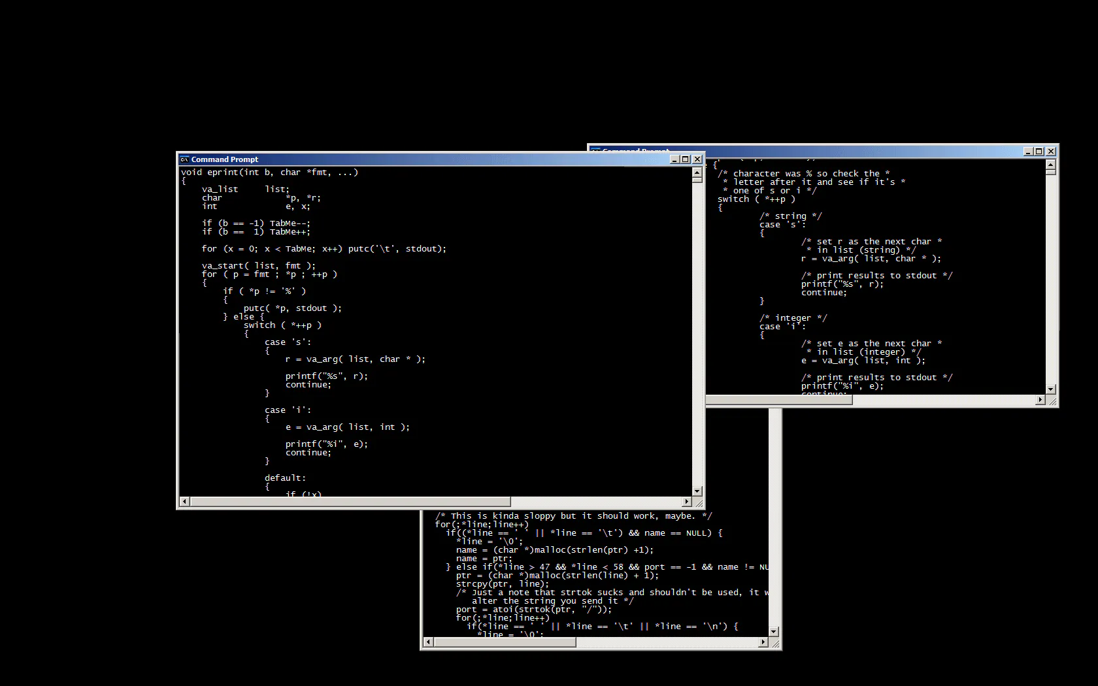
Task: Click eprint window's horizontal scrollbar thumb
Action: (350, 502)
